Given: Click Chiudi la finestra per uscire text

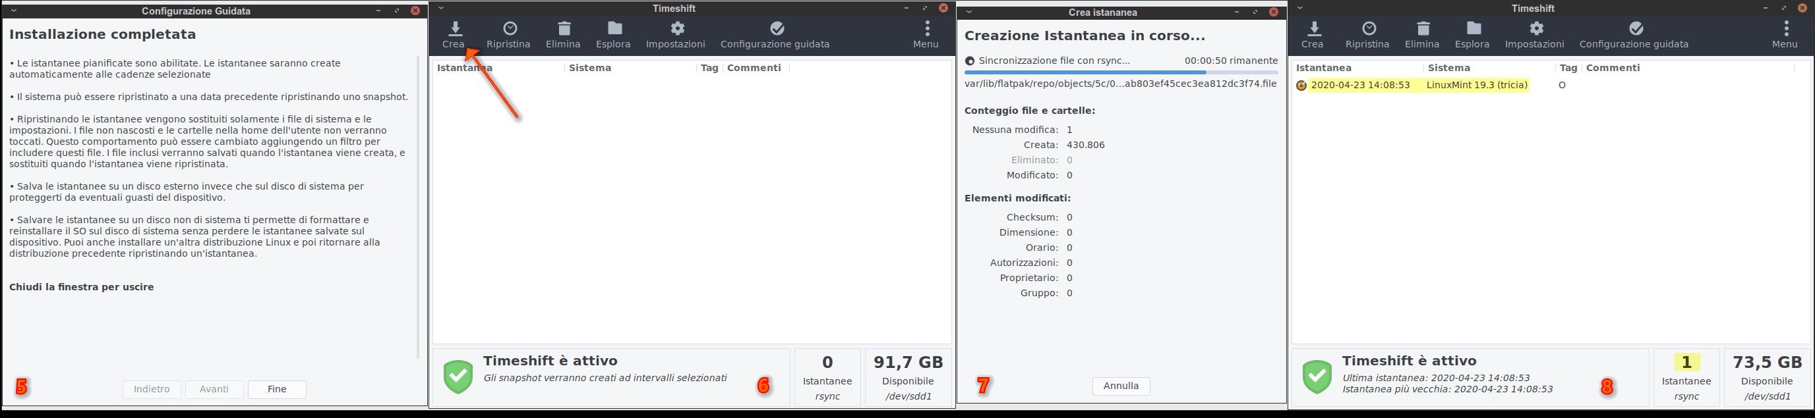Looking at the screenshot, I should pyautogui.click(x=82, y=287).
